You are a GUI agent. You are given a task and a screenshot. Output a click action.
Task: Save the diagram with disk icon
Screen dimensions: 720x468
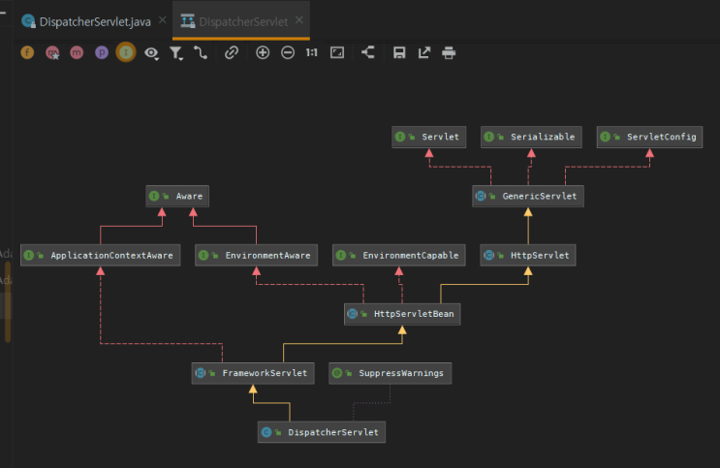coord(399,53)
